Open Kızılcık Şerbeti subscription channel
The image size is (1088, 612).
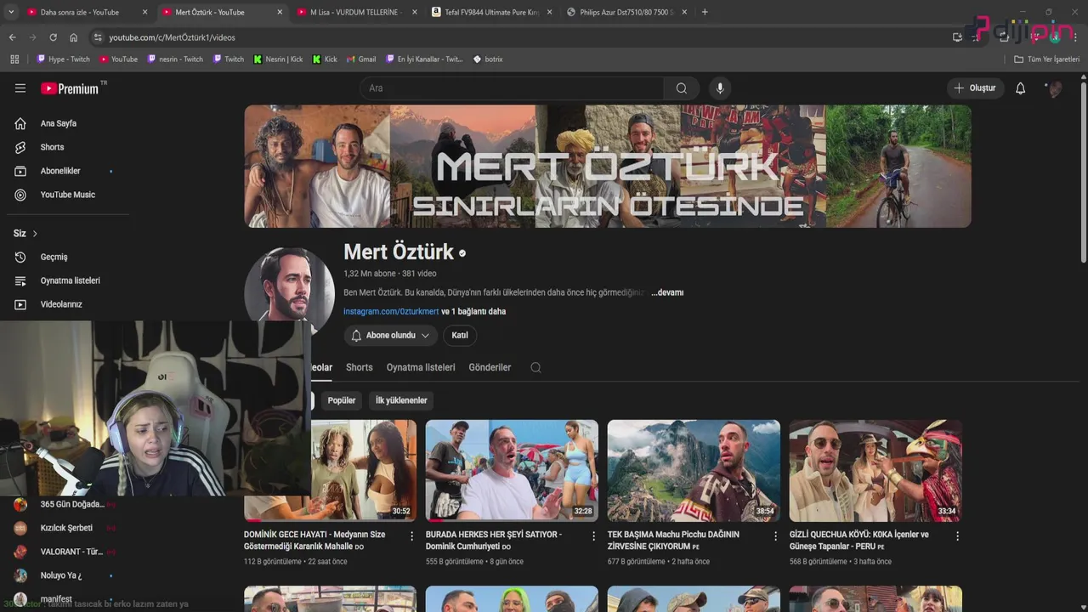66,528
